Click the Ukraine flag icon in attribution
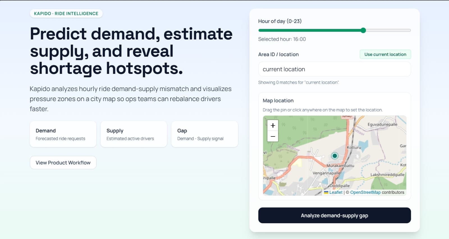The height and width of the screenshot is (239, 449). [x=326, y=192]
